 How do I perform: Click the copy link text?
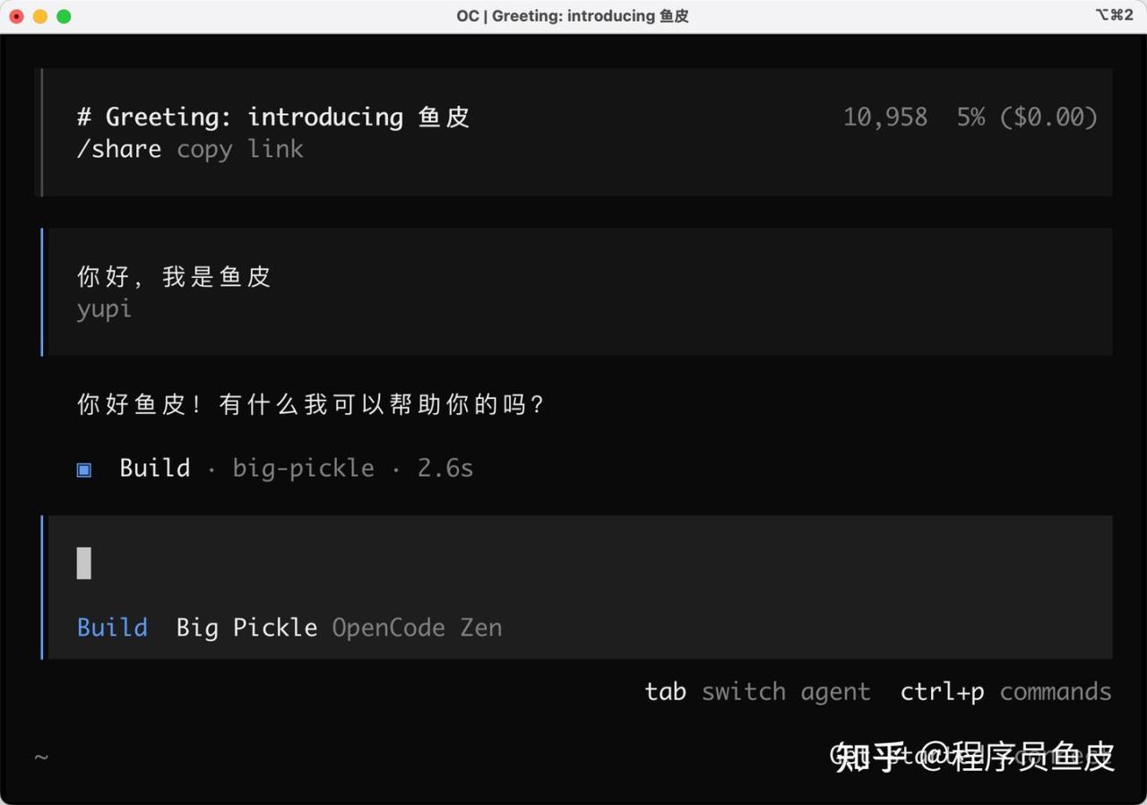[x=240, y=149]
